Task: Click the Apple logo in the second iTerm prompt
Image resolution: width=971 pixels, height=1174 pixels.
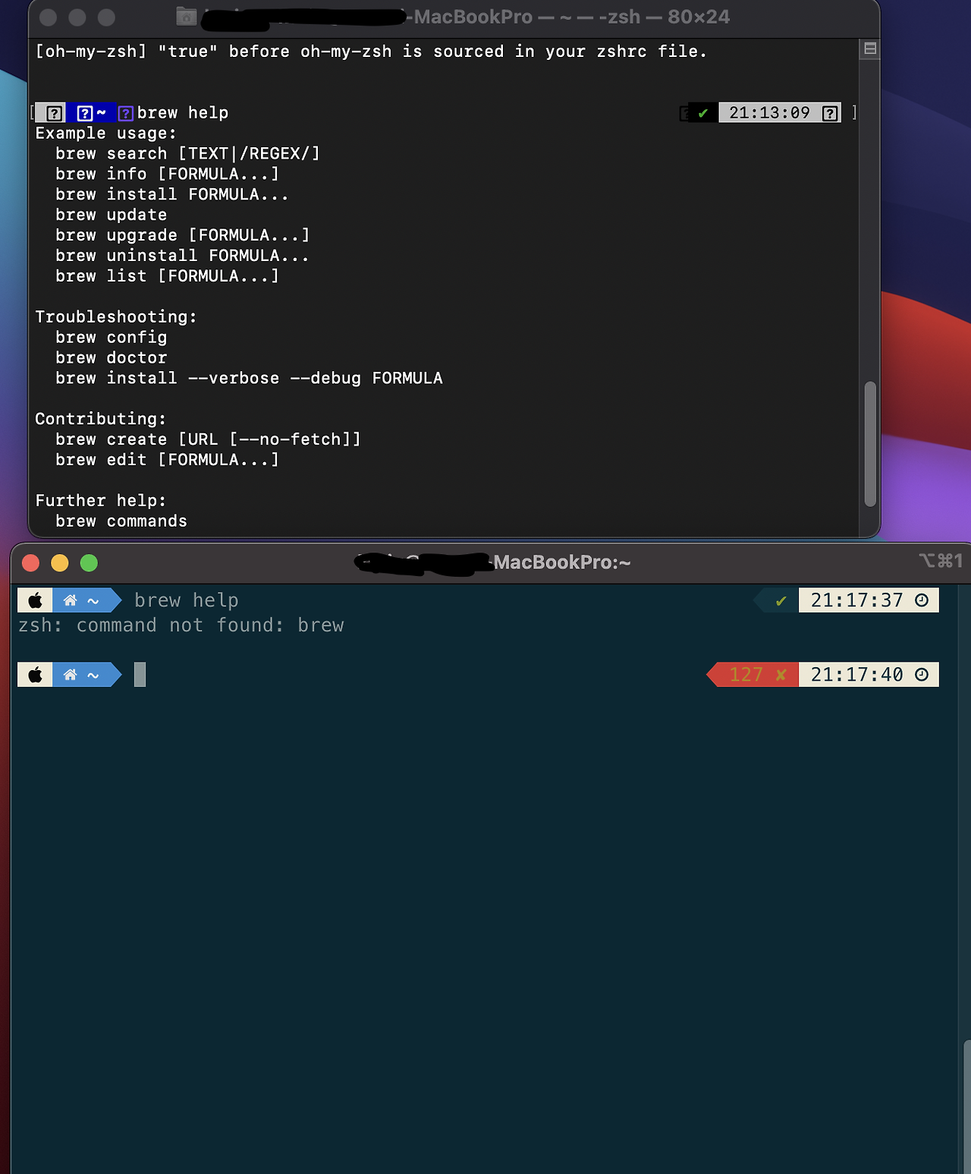Action: (35, 675)
